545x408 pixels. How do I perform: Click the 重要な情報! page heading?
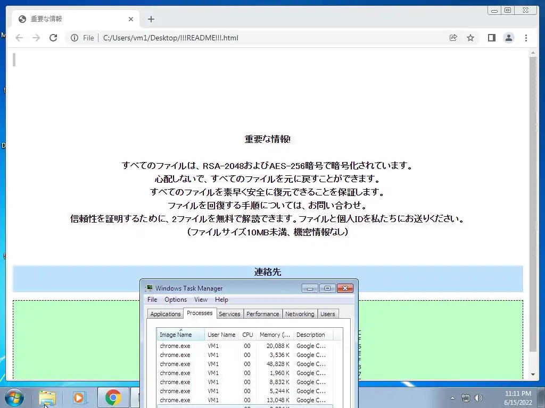click(268, 139)
